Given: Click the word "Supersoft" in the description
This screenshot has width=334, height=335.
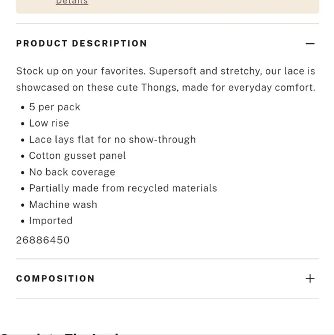Looking at the screenshot, I should pyautogui.click(x=173, y=71).
